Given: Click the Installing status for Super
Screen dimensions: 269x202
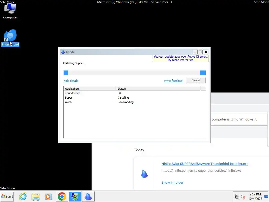Looking at the screenshot, I should pos(123,98).
